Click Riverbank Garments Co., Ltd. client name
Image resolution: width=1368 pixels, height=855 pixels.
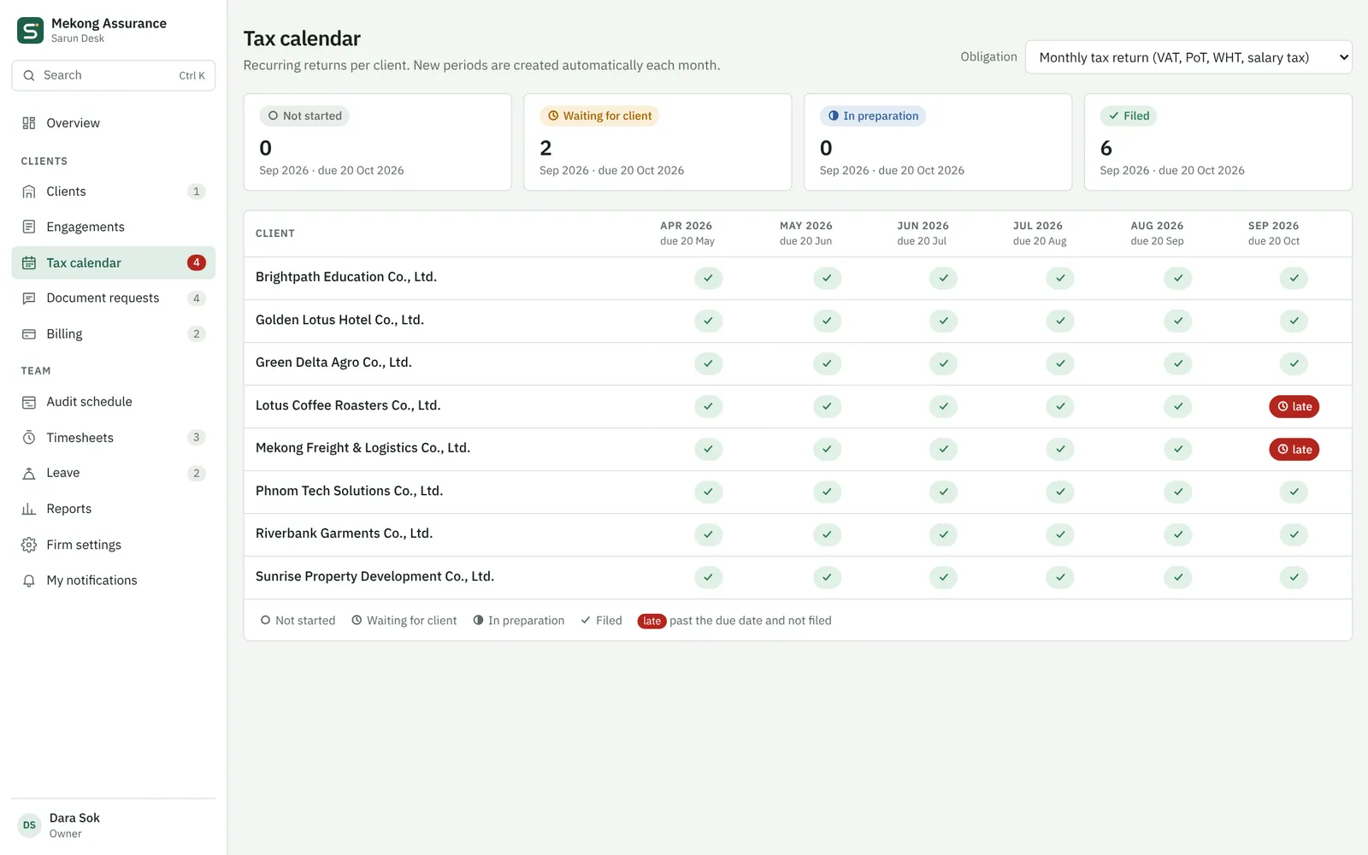[x=344, y=534]
